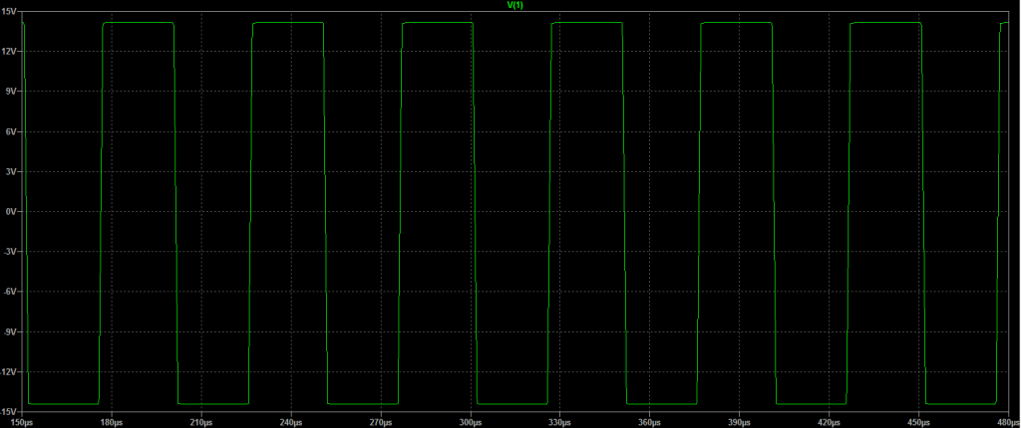
Task: Click the 12V vertical axis label
Action: 11,52
